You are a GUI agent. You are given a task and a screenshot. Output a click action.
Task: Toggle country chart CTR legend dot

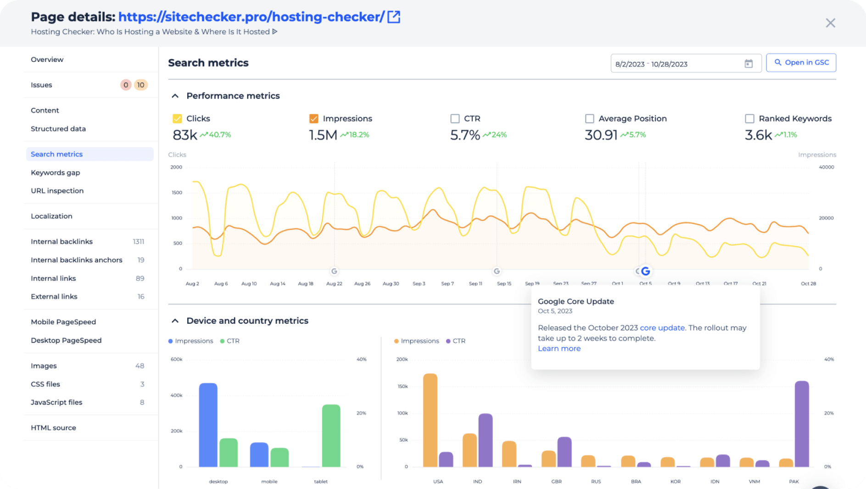click(448, 341)
